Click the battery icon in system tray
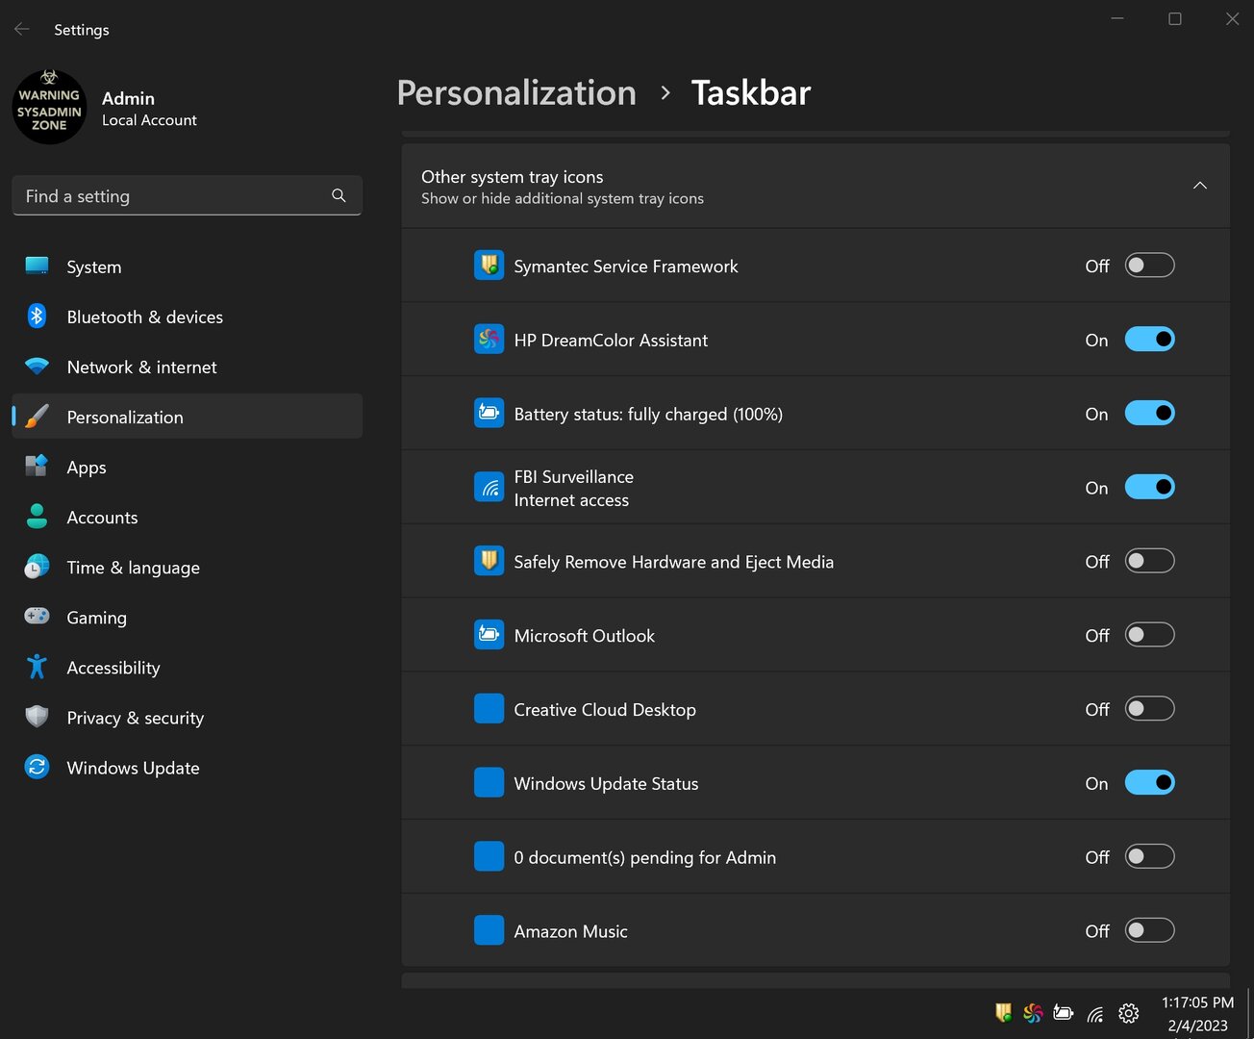Image resolution: width=1254 pixels, height=1039 pixels. (1063, 1012)
